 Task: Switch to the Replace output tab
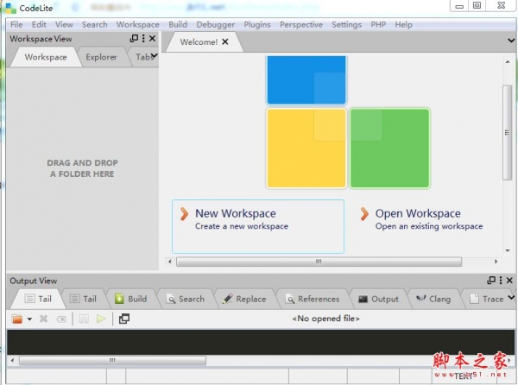[244, 299]
